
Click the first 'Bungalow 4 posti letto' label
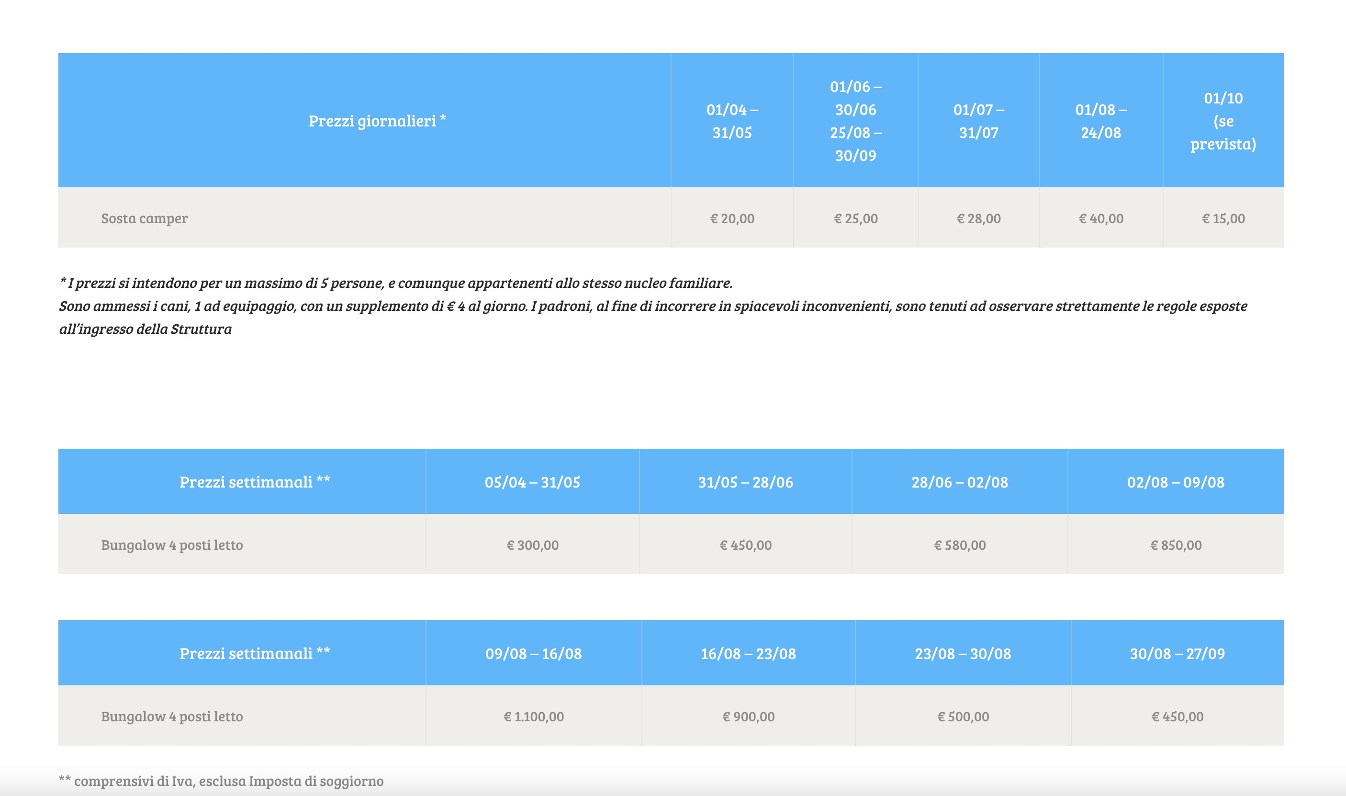click(x=171, y=545)
